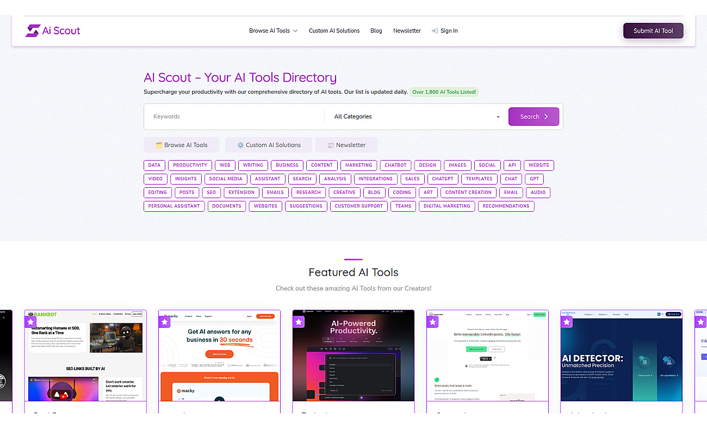Open the Newsletter nav link
The height and width of the screenshot is (429, 707).
tap(407, 30)
